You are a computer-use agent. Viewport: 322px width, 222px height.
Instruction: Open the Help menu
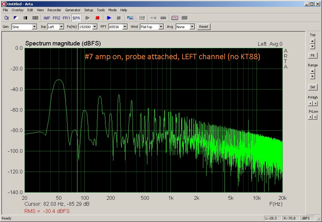(x=124, y=10)
